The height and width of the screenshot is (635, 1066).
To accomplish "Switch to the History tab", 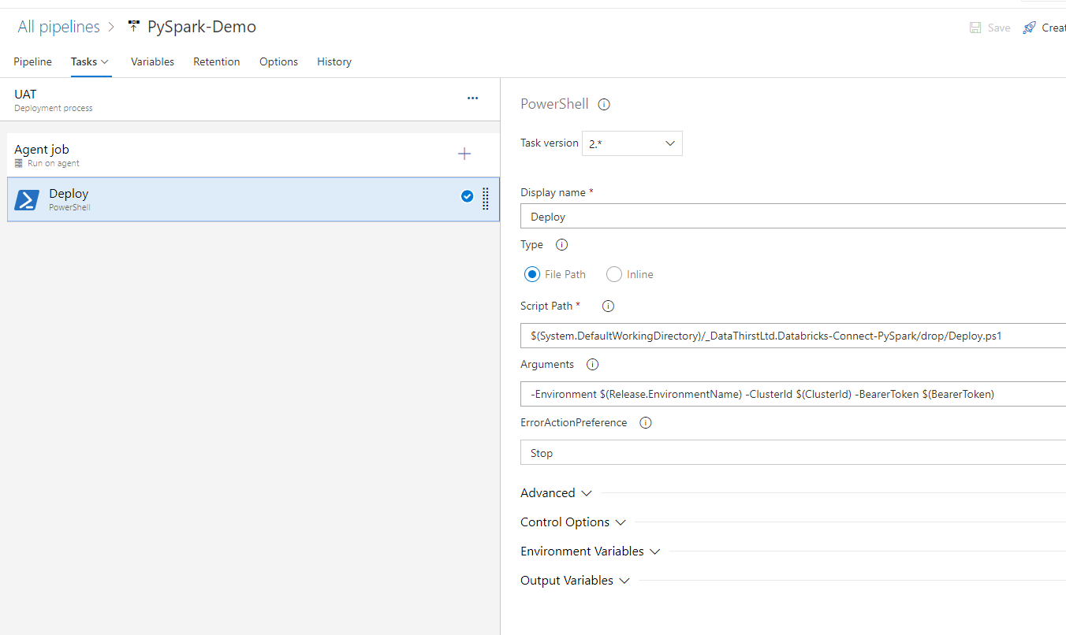I will (x=334, y=61).
